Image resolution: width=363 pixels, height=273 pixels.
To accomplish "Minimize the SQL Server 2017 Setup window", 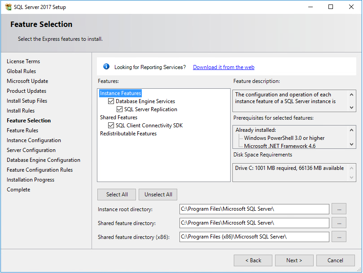I will tap(311, 7).
